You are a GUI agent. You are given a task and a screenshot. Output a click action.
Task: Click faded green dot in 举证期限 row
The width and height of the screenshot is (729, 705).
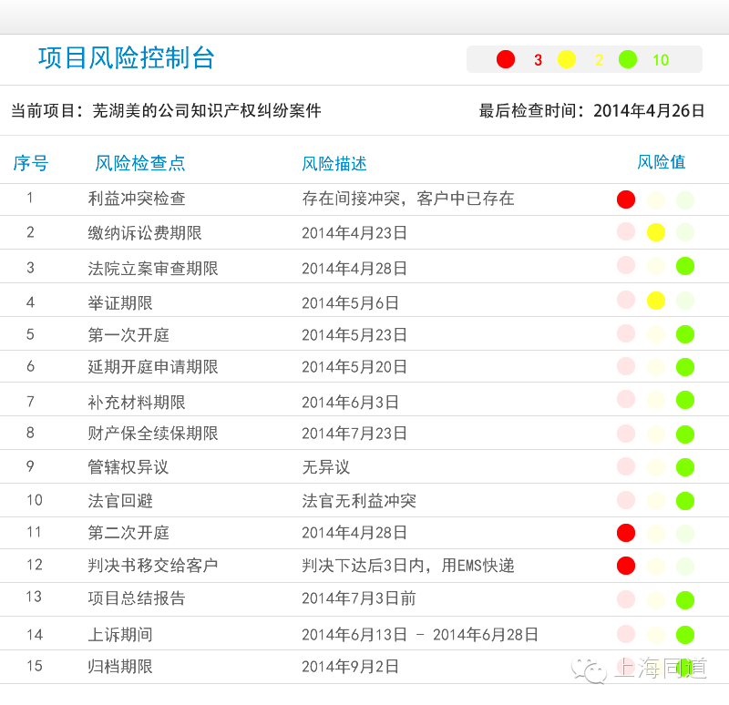(685, 301)
